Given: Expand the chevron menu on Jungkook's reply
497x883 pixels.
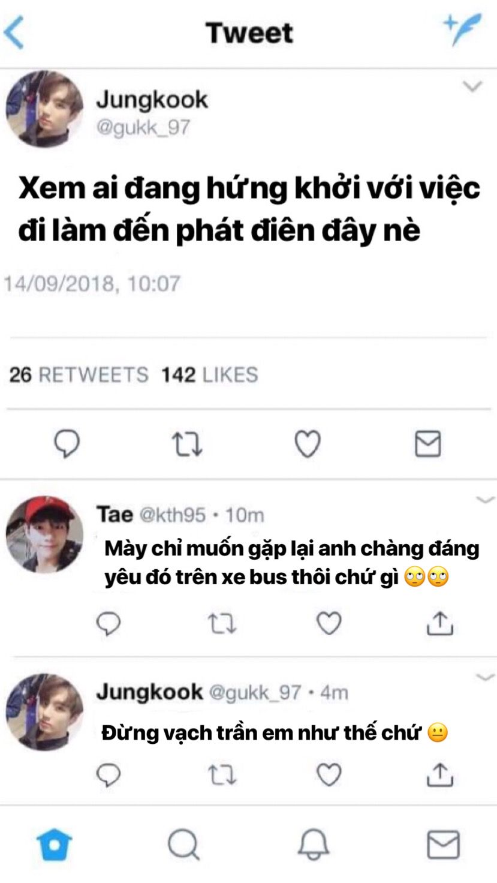Looking at the screenshot, I should point(485,677).
